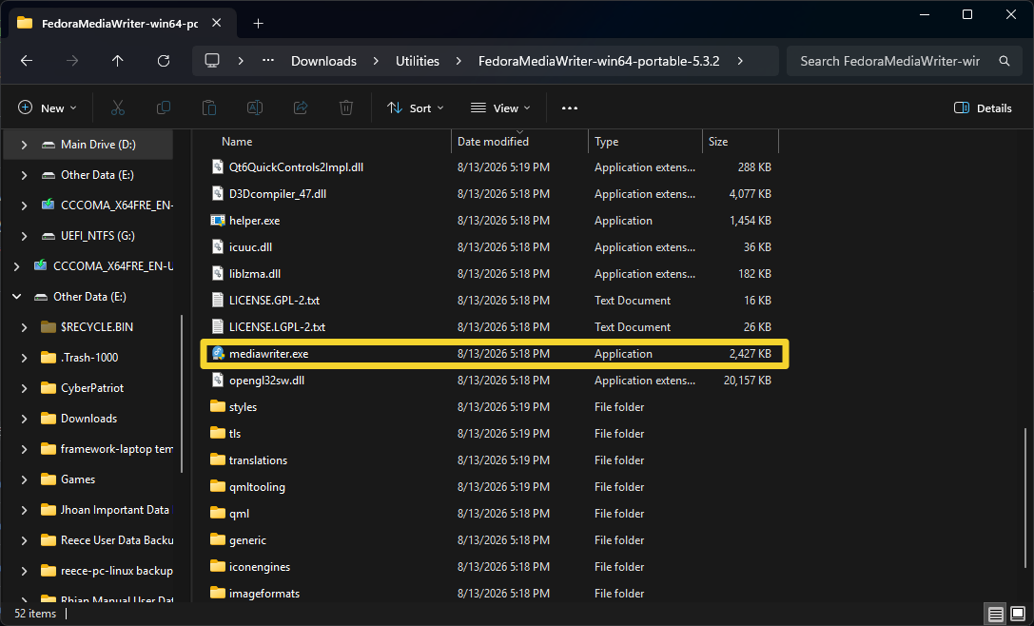Open the Utilities breadcrumb
Screen dimensions: 1034x626
[x=418, y=61]
